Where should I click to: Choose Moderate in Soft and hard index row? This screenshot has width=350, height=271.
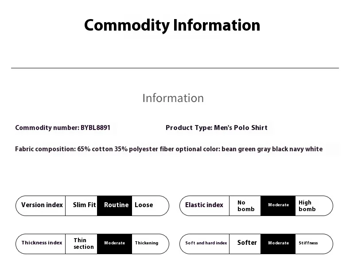coord(278,244)
